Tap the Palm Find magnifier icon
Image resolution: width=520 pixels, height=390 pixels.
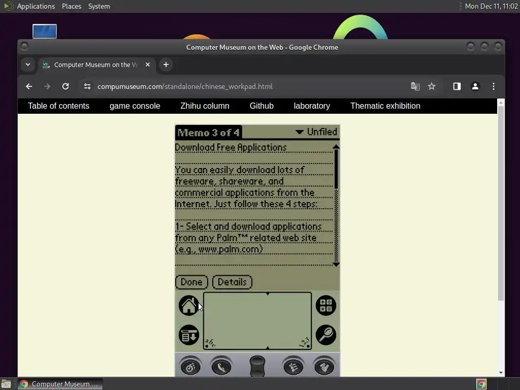coord(326,335)
